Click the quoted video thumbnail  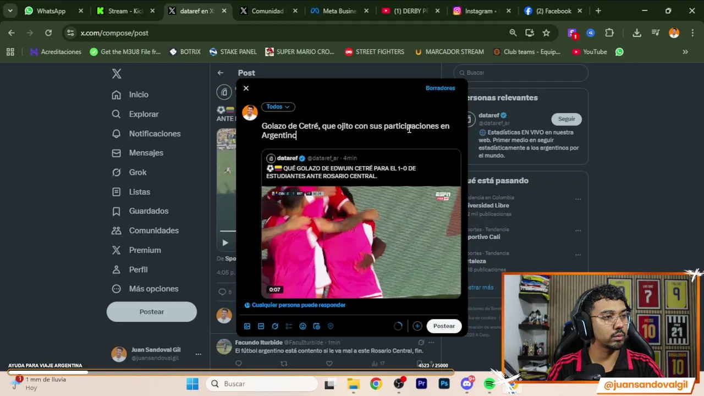pos(361,242)
